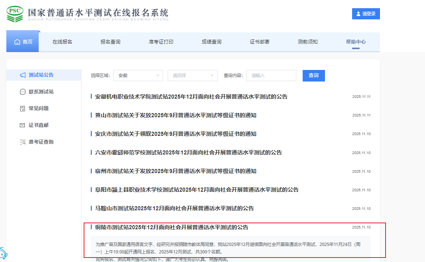This screenshot has width=425, height=262.
Task: Click the user icon in 请登录 button
Action: pyautogui.click(x=358, y=14)
